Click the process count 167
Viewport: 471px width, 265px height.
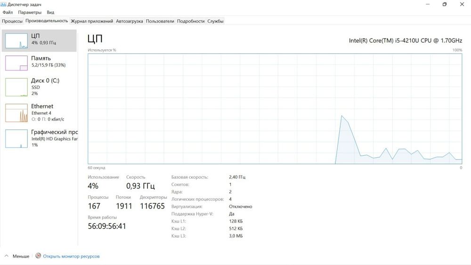point(94,206)
